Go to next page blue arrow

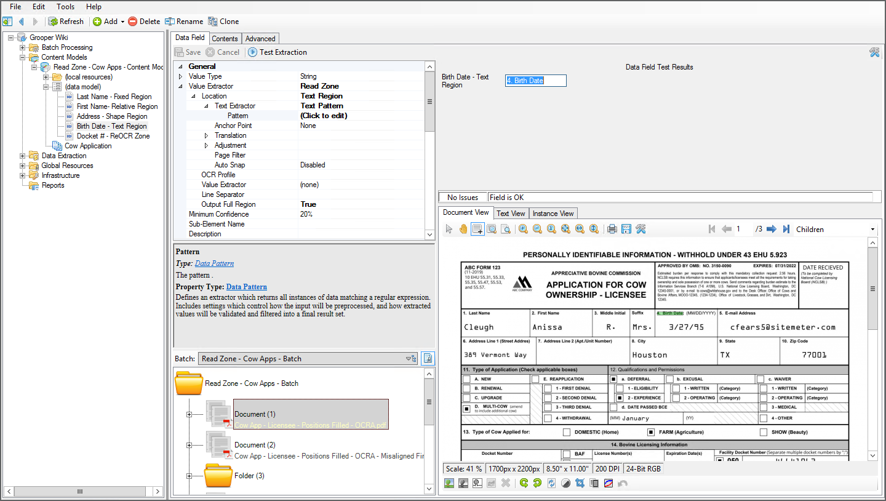pyautogui.click(x=771, y=229)
